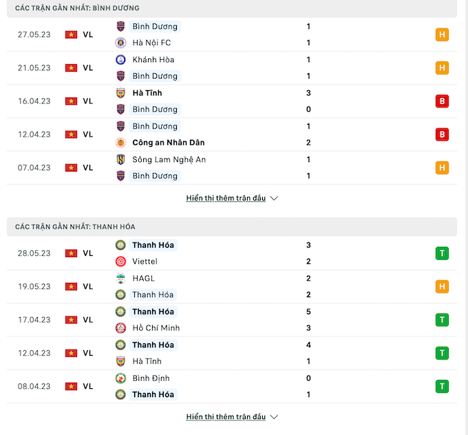
Task: Click the Khánh Hòa team crest
Action: (121, 59)
